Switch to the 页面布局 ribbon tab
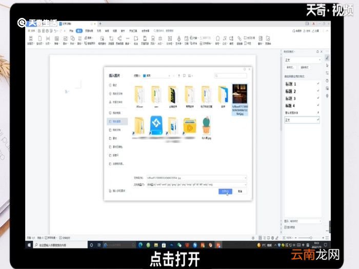Screen dimensions: 359x269 pos(89,31)
